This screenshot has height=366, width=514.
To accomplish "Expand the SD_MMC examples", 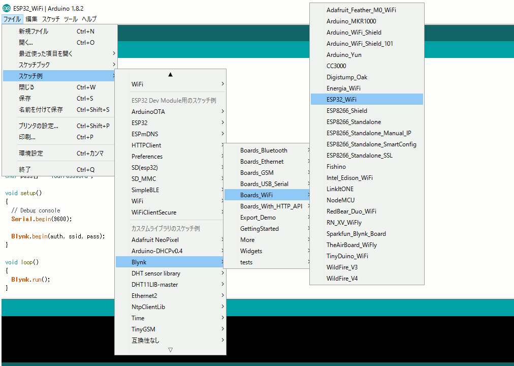I will pyautogui.click(x=171, y=179).
